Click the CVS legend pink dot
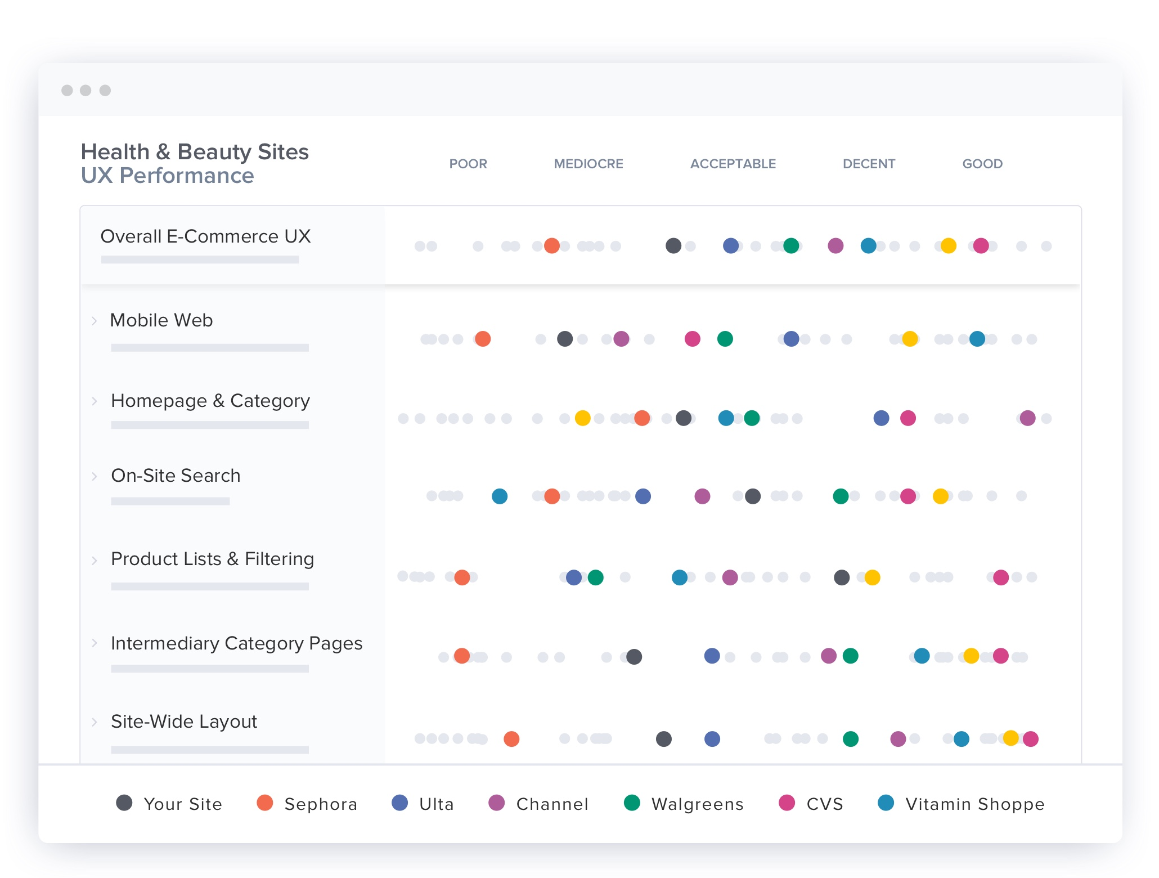 pyautogui.click(x=787, y=803)
